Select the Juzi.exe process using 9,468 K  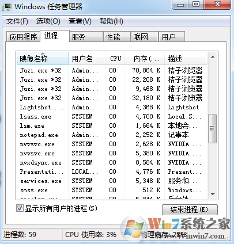tap(112, 89)
